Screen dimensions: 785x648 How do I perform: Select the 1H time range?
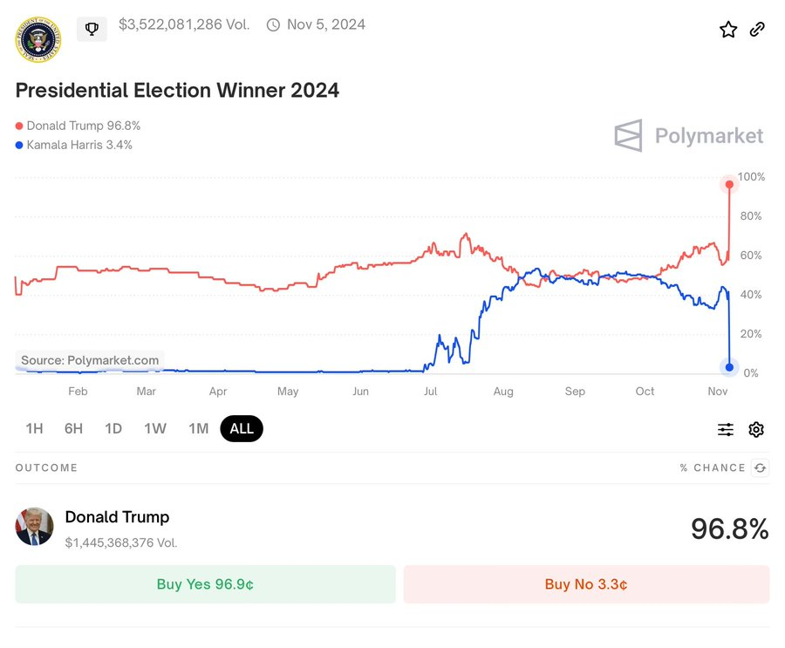coord(34,428)
